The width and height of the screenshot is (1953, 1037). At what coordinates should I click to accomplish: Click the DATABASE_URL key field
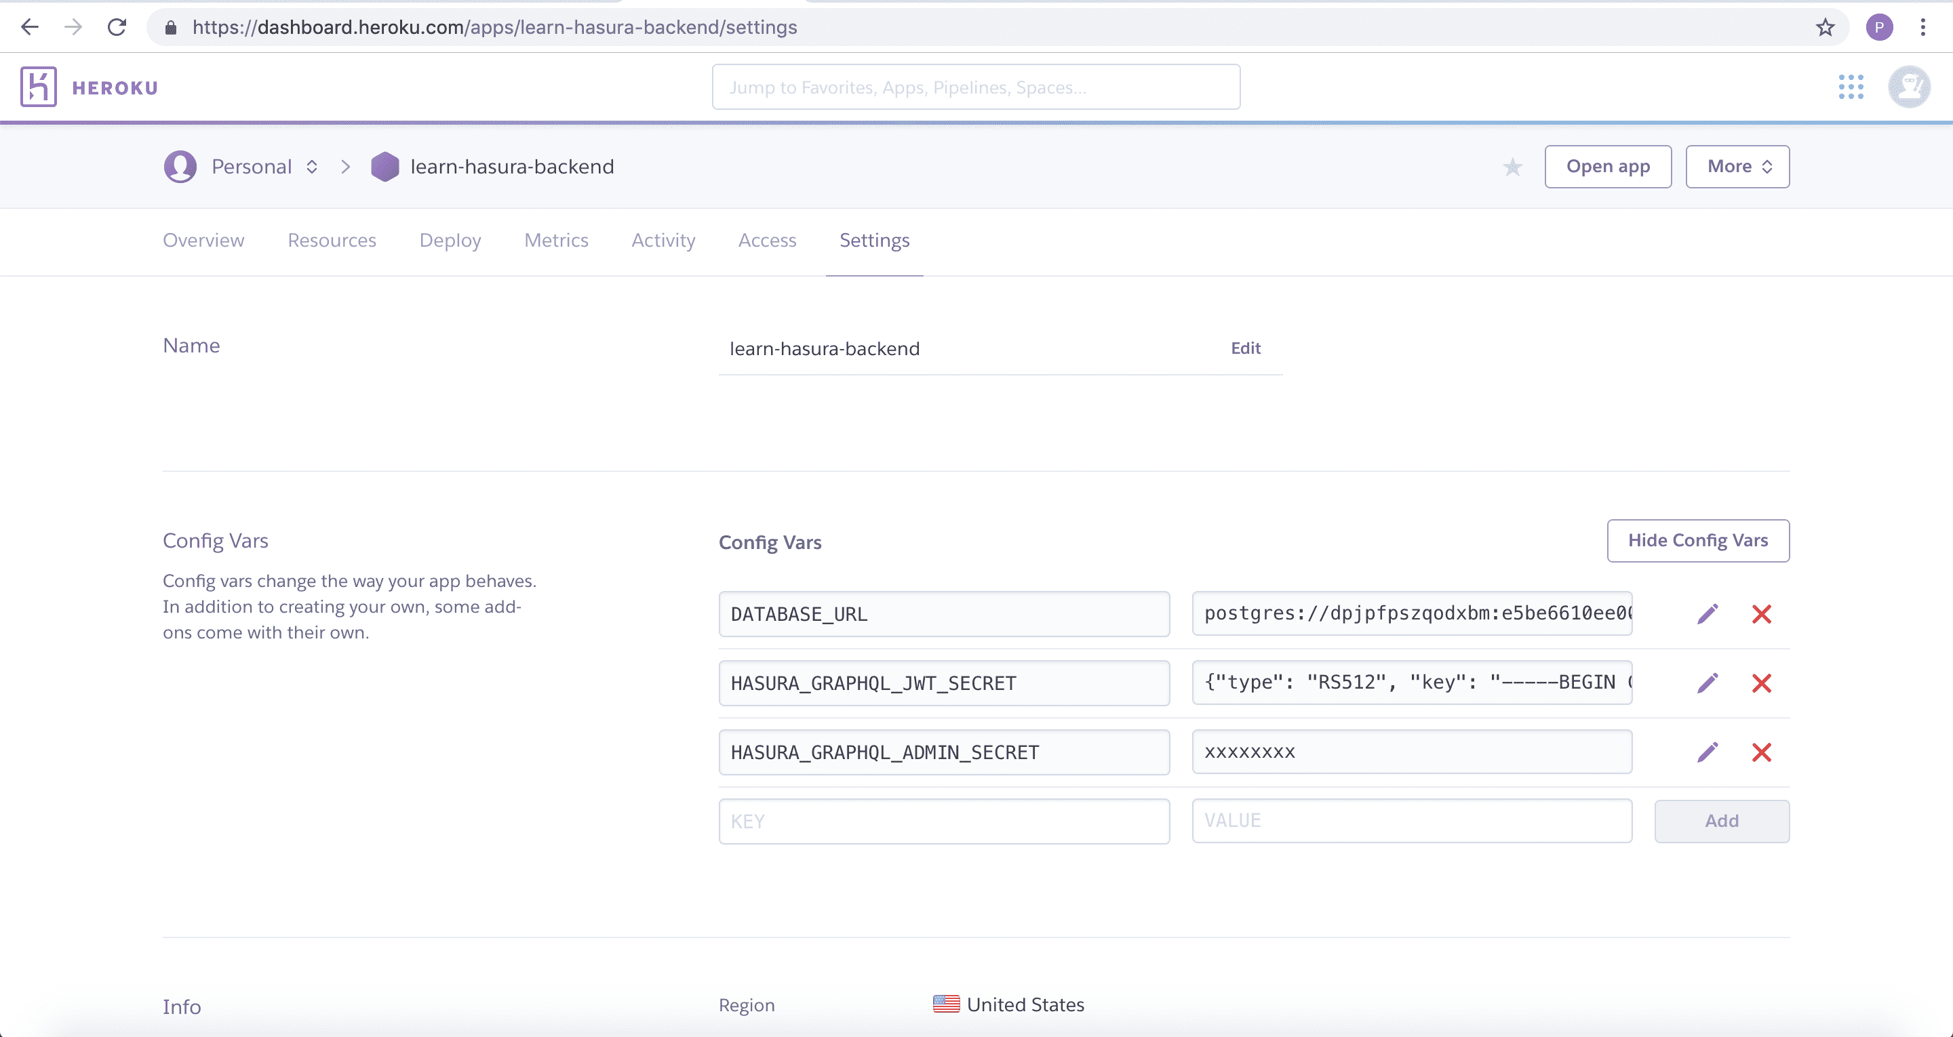coord(944,614)
